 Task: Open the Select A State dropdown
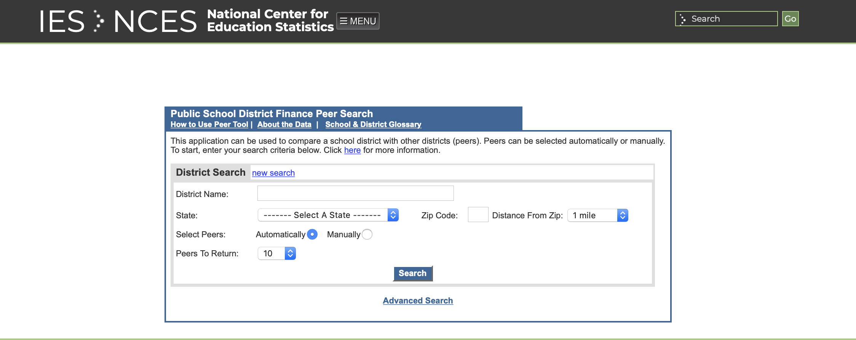click(328, 215)
